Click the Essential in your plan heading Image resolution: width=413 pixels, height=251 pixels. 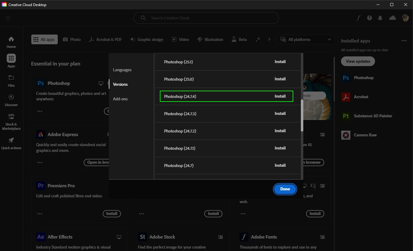tap(56, 64)
